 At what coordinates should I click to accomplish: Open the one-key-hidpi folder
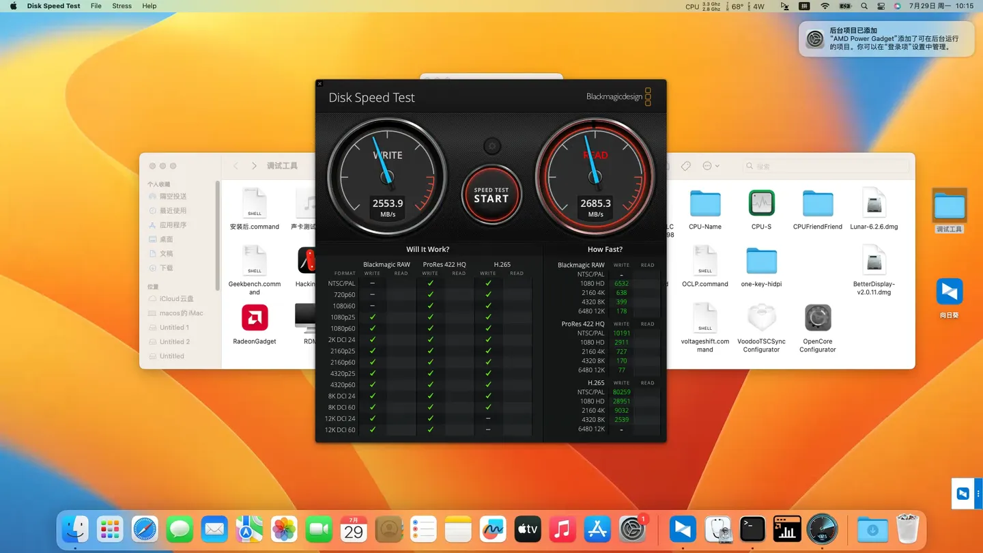pos(761,260)
